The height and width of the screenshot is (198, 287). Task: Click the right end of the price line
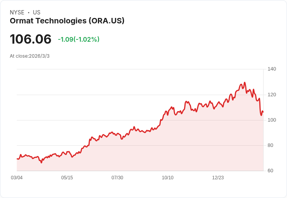pyautogui.click(x=263, y=112)
